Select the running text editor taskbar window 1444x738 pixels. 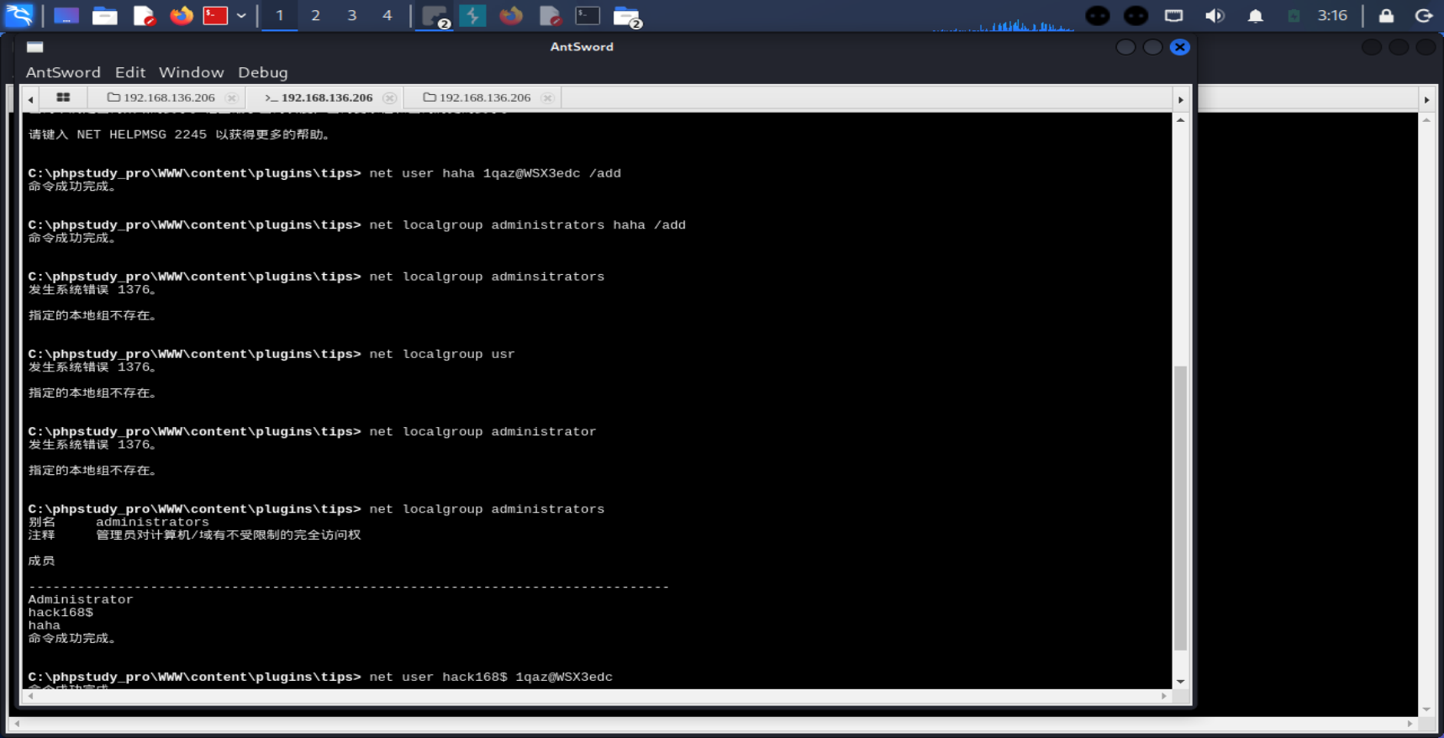549,15
